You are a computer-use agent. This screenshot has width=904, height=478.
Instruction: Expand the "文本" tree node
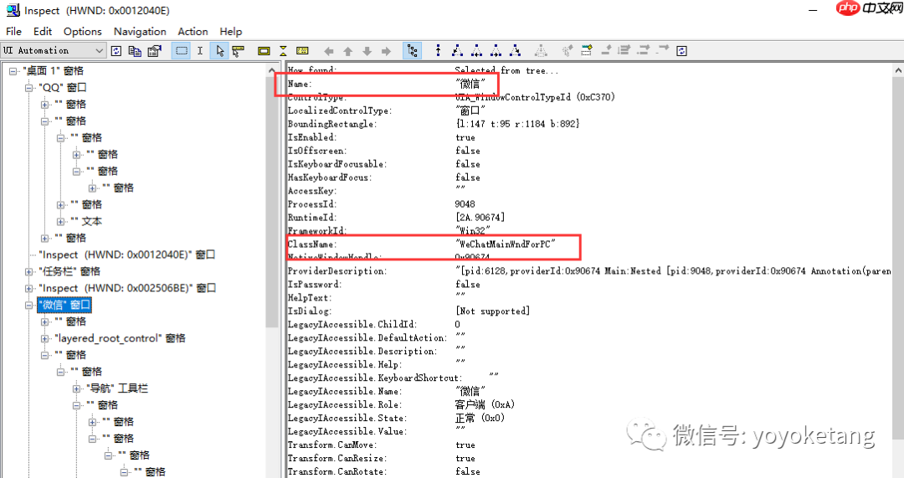[x=60, y=222]
